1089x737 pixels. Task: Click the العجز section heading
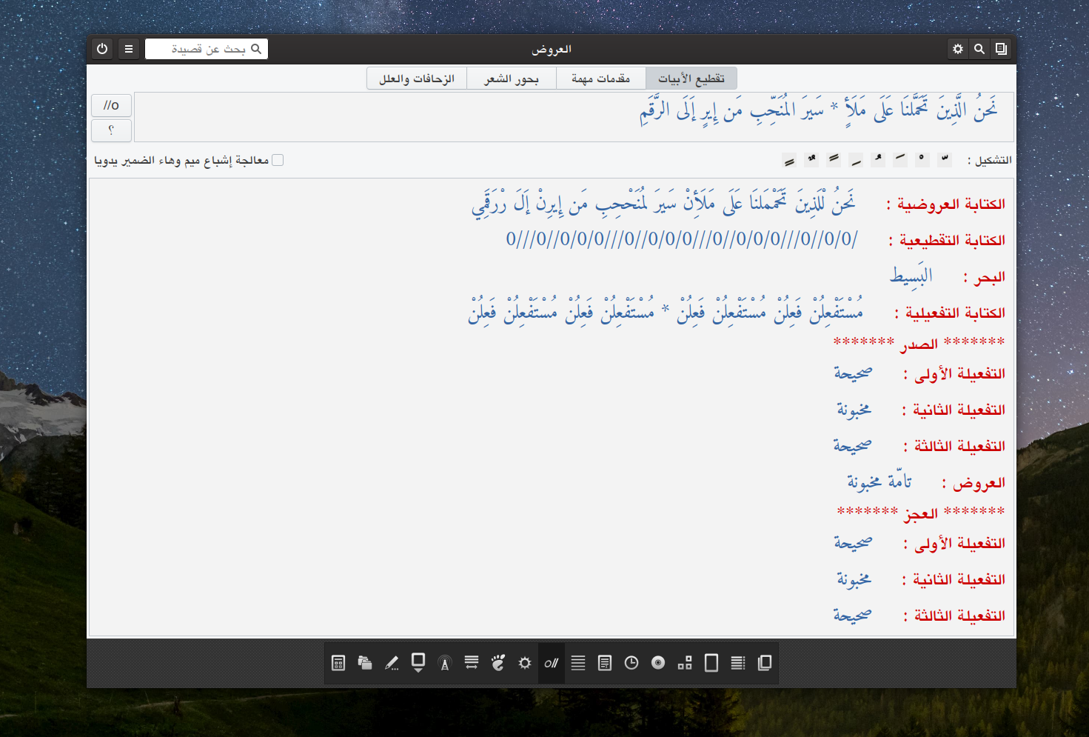point(921,513)
